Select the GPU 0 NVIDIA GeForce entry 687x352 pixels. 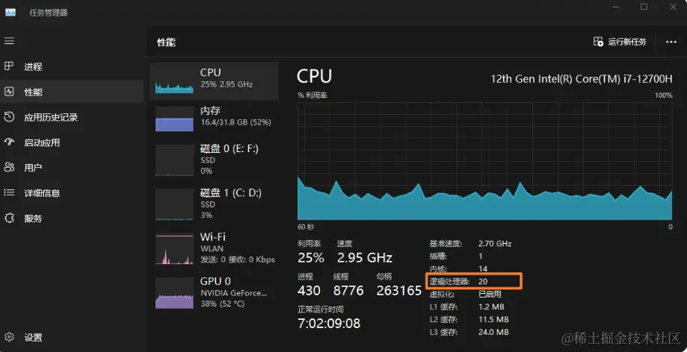(215, 292)
